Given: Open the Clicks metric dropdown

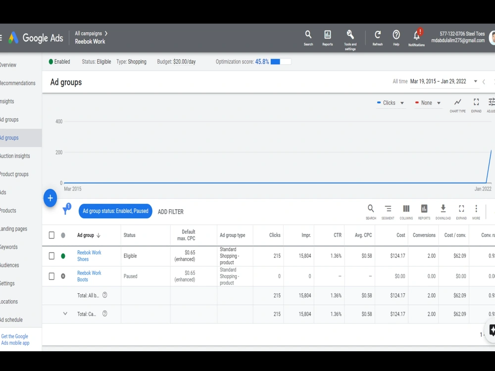Looking at the screenshot, I should [391, 103].
